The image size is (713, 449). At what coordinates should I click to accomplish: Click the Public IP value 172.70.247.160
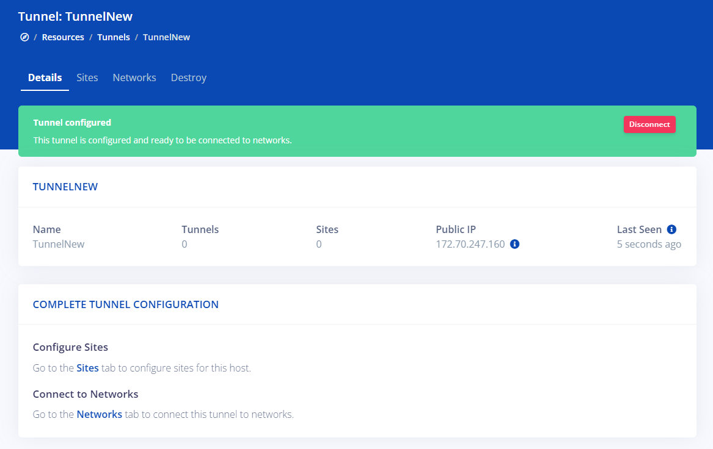[x=470, y=244]
